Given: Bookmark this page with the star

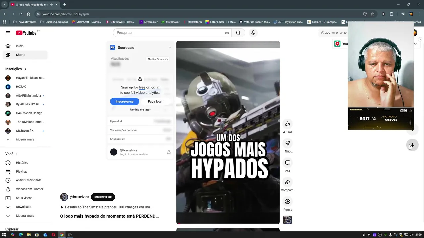Looking at the screenshot, I should (372, 14).
